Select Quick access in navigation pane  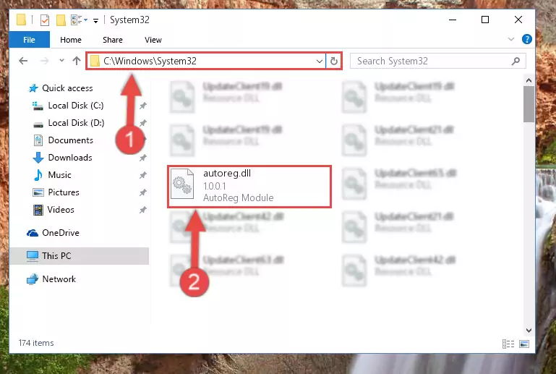[x=67, y=88]
